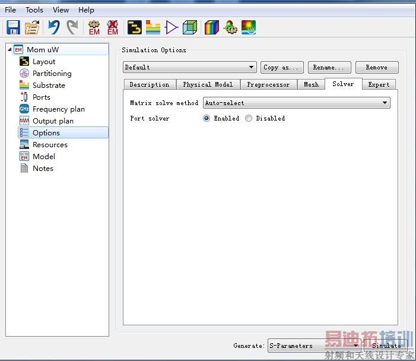Click the Resources computer icon

pyautogui.click(x=24, y=144)
